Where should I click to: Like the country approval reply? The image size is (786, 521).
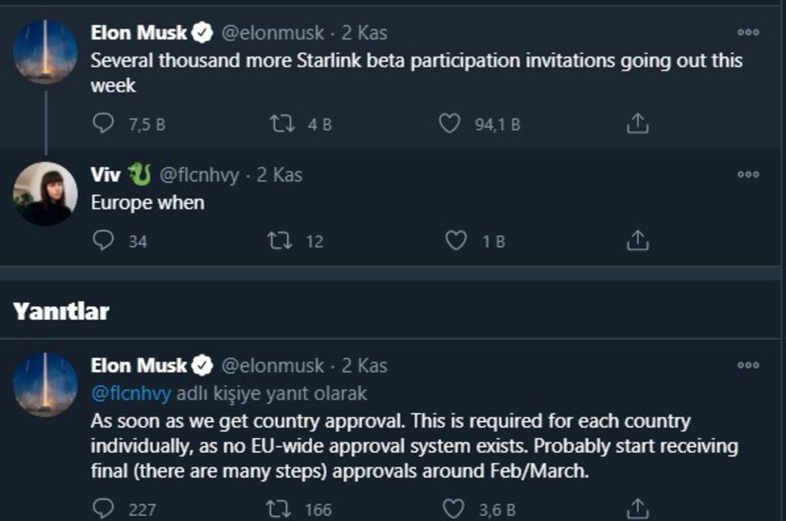point(453,507)
